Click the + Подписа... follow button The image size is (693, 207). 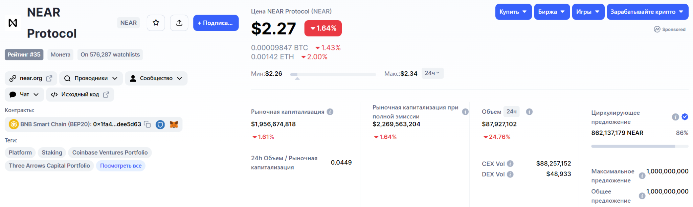[x=216, y=23]
